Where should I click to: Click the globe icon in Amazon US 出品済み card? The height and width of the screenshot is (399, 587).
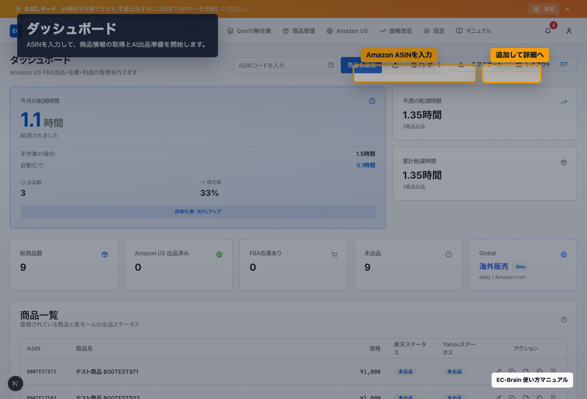tap(219, 254)
